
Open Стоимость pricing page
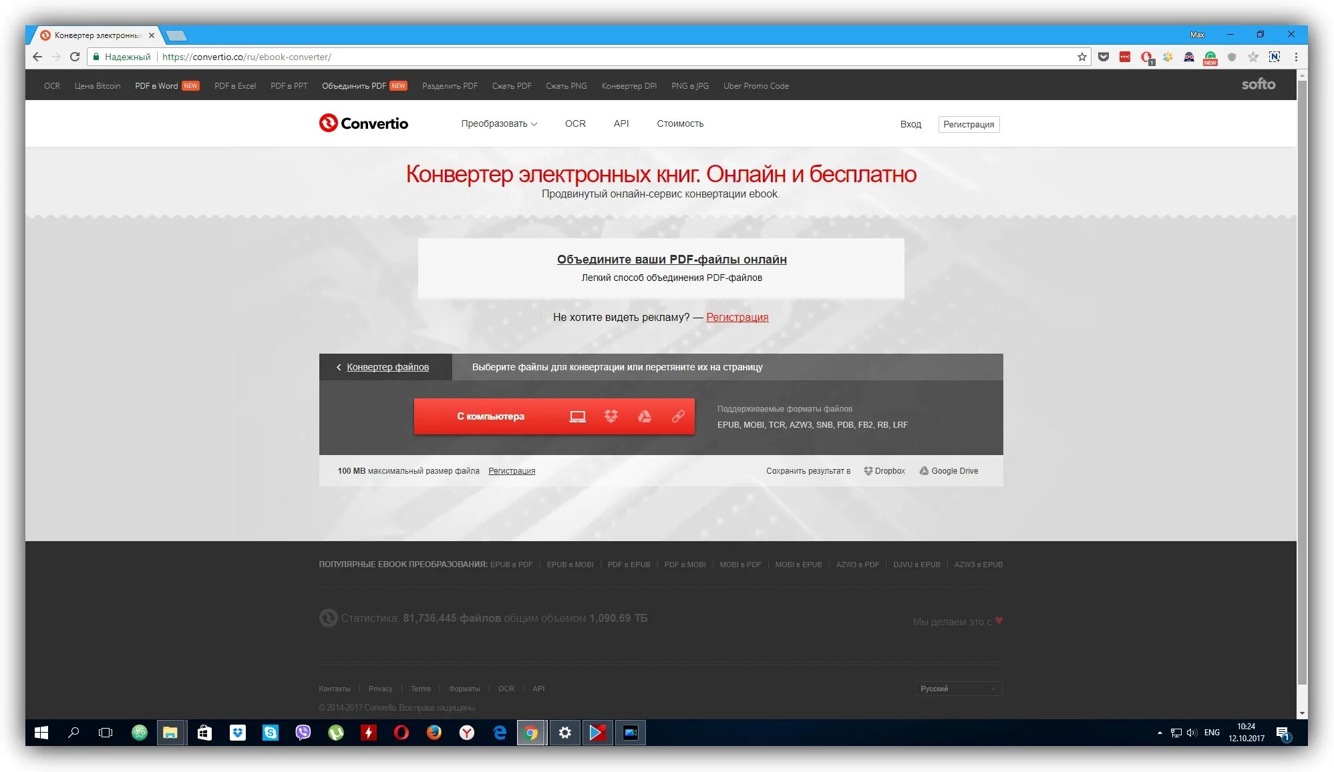pos(680,123)
